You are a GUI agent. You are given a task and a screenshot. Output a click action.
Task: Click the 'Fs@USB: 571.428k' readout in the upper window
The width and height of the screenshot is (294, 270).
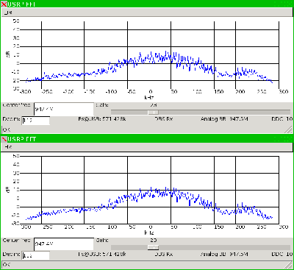point(102,119)
